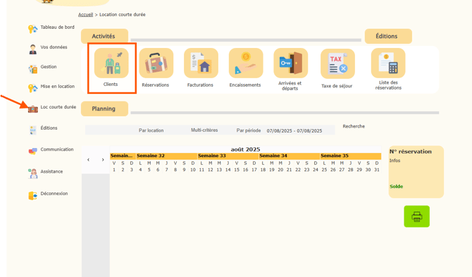472x277 pixels.
Task: Open the Taxe de séjour TAX icon
Action: click(x=337, y=63)
